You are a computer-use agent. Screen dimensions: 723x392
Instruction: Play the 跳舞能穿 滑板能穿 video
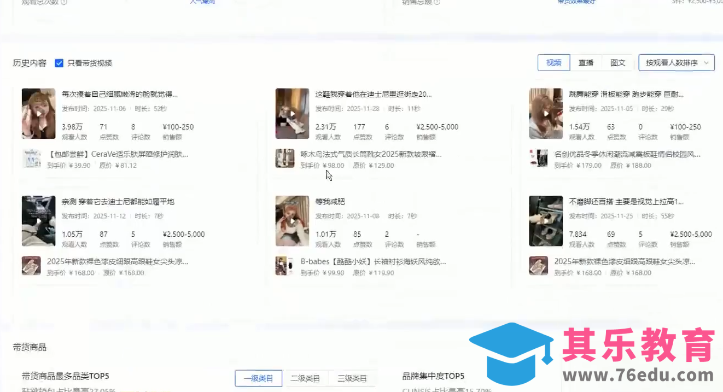tap(546, 113)
